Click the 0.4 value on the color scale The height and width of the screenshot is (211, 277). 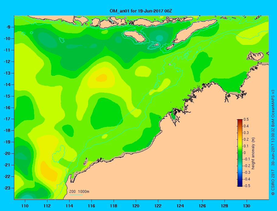coord(246,126)
